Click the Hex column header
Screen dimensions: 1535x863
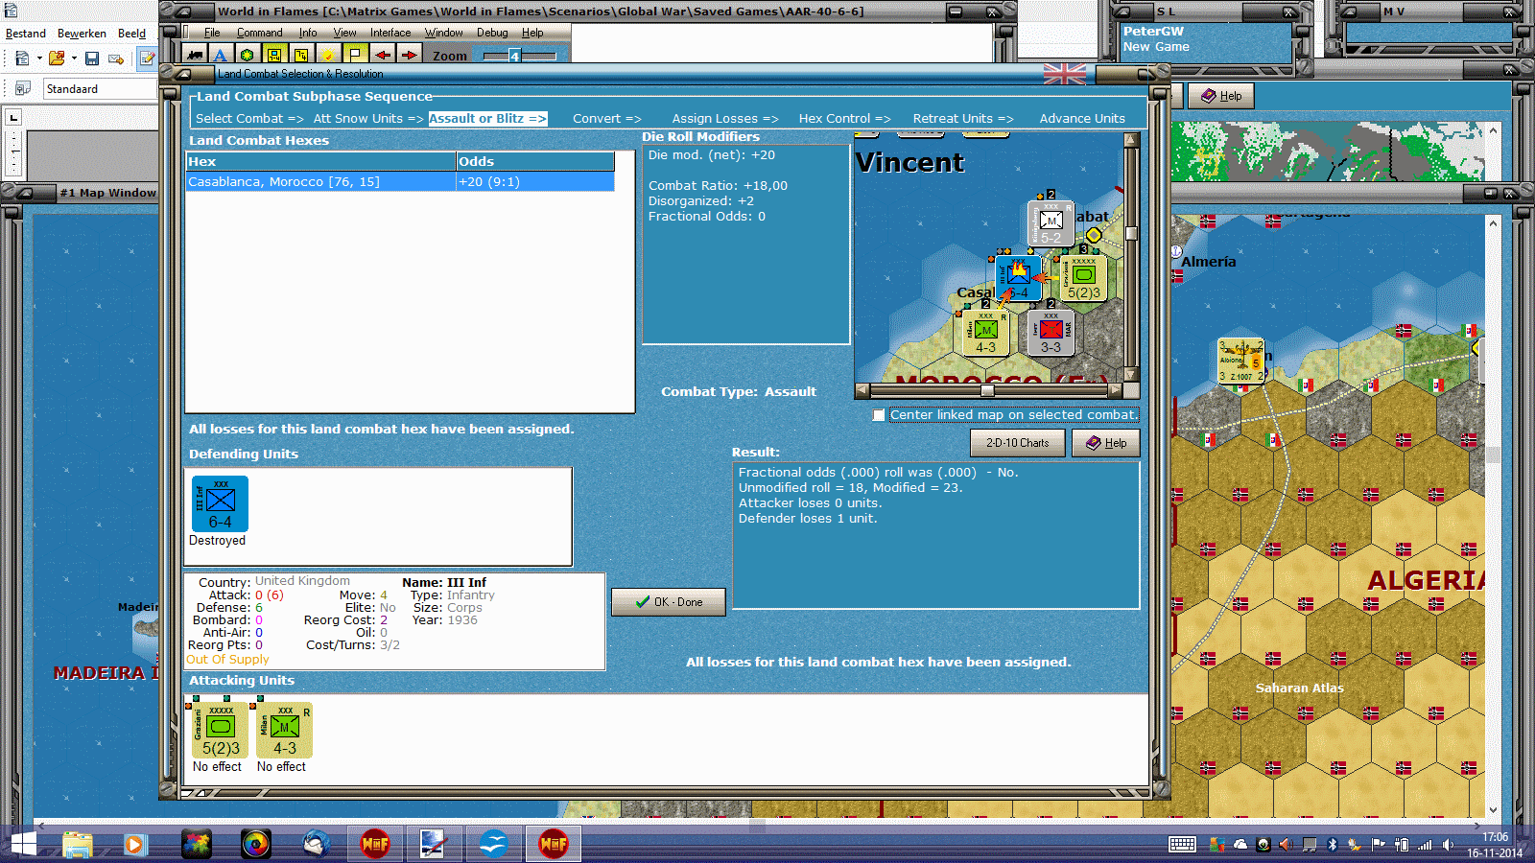[320, 162]
